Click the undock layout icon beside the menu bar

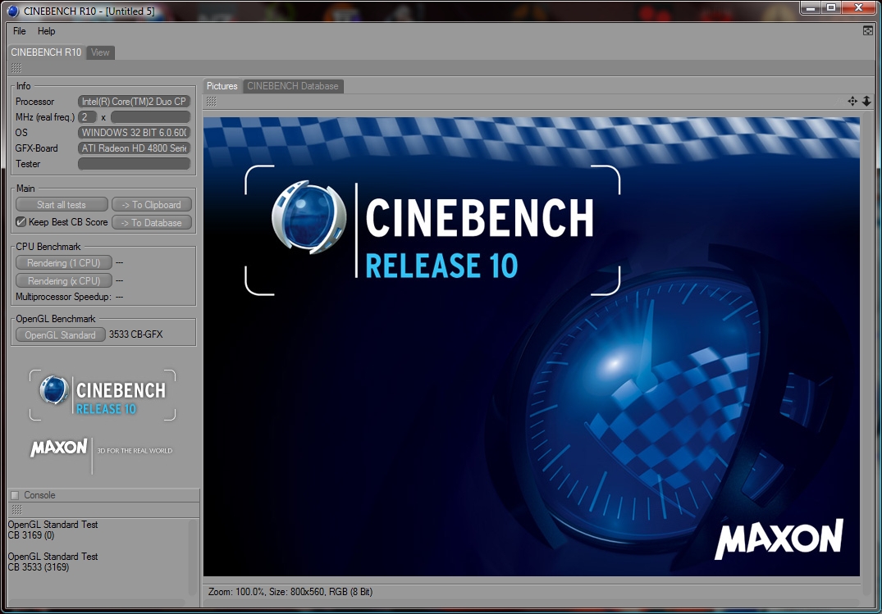pos(868,30)
